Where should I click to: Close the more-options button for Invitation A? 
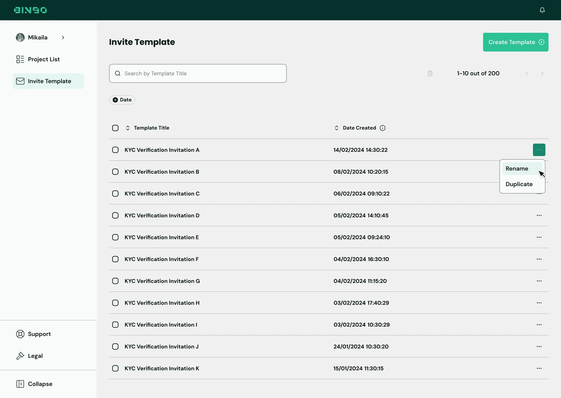point(539,150)
